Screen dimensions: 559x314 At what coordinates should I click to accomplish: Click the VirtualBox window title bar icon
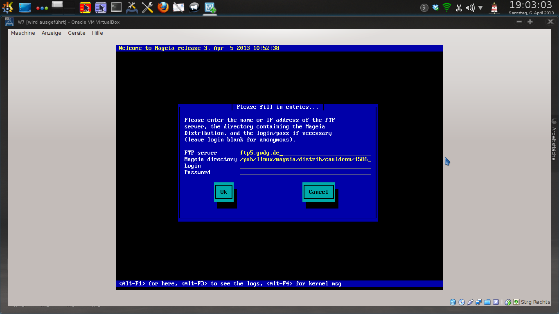(10, 22)
